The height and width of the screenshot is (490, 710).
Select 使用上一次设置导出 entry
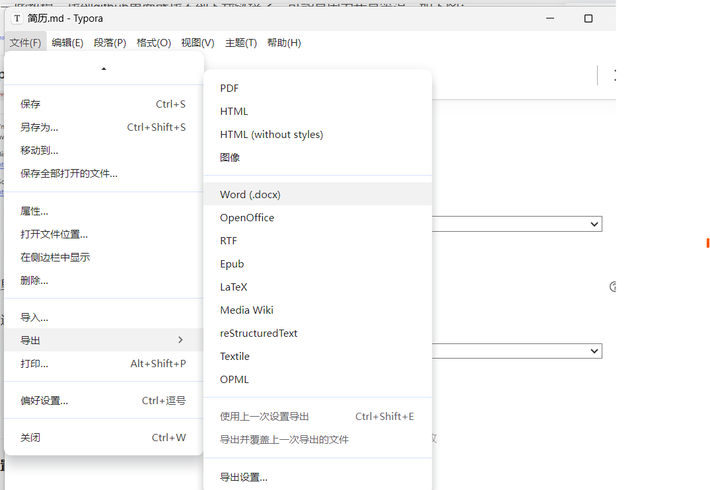pyautogui.click(x=318, y=417)
